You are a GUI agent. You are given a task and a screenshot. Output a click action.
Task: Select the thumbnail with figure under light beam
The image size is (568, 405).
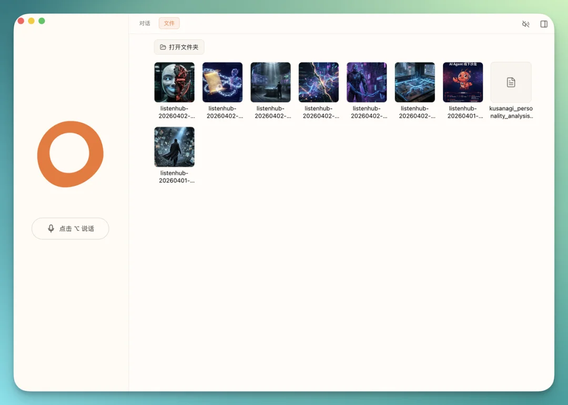pyautogui.click(x=270, y=82)
